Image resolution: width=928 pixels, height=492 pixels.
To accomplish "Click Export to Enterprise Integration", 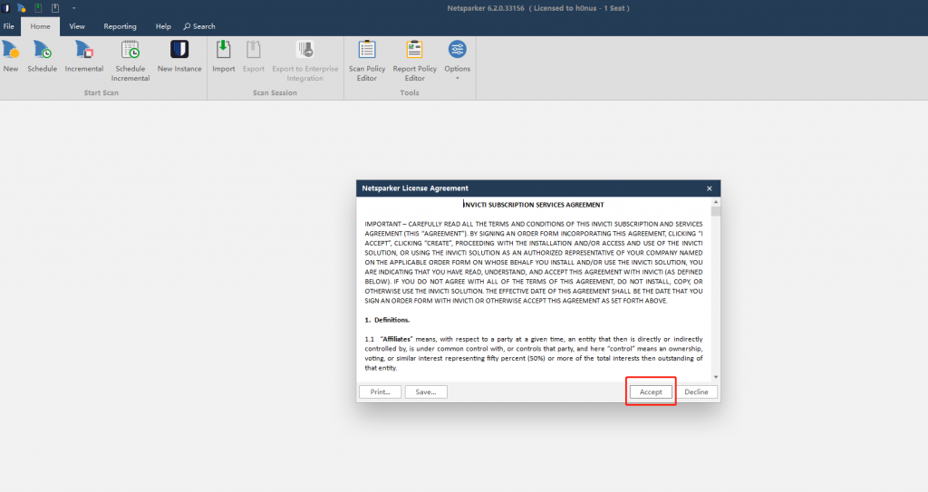I will coord(304,61).
